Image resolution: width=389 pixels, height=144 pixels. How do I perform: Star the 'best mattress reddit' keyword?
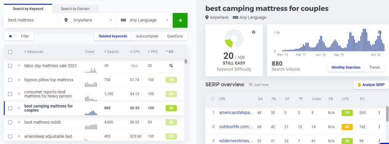19,122
